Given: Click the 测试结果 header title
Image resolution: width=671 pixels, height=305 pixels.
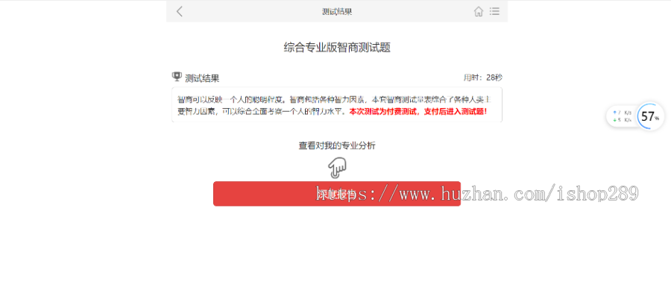Looking at the screenshot, I should pyautogui.click(x=337, y=11).
